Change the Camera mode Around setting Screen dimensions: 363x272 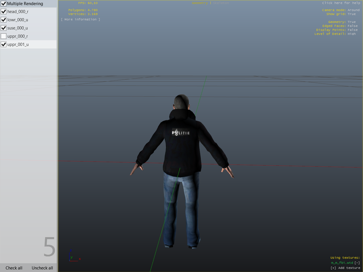[353, 10]
